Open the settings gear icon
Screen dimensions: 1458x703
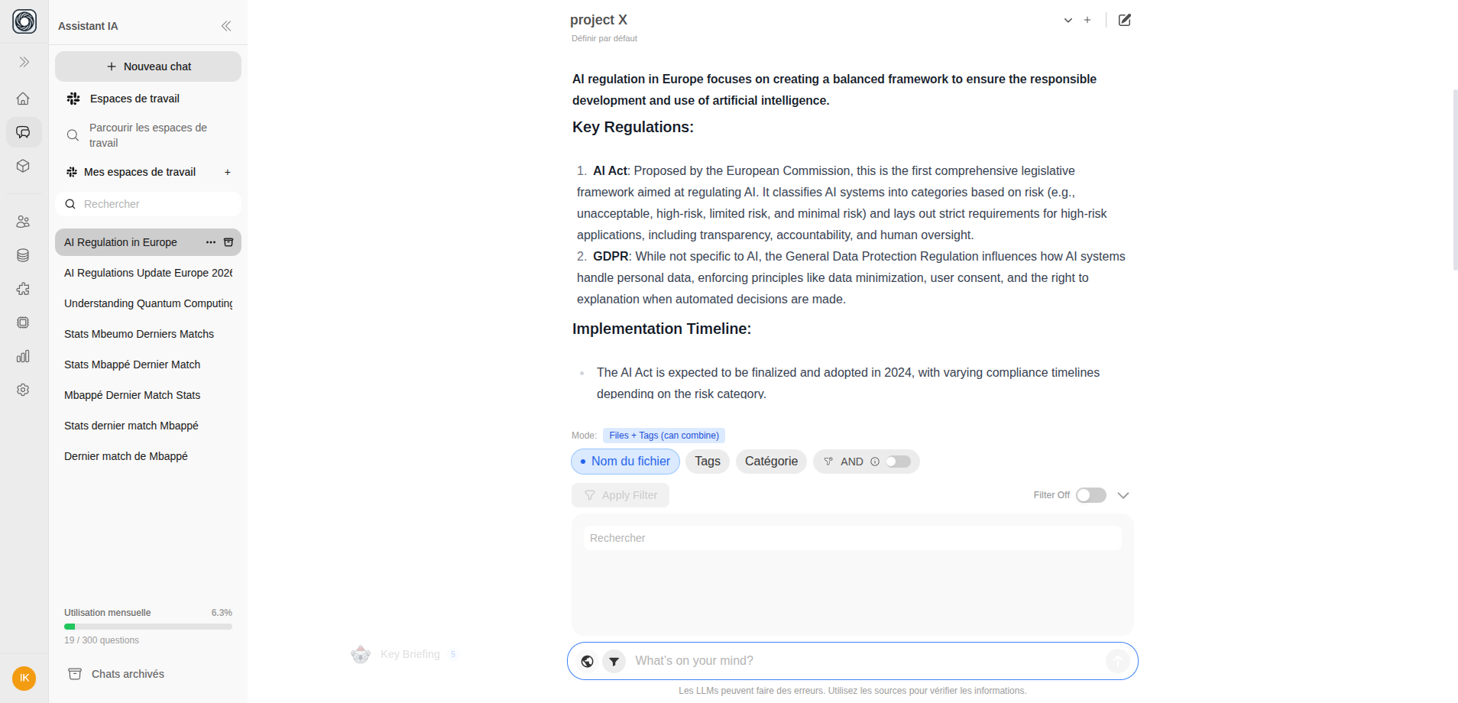23,390
